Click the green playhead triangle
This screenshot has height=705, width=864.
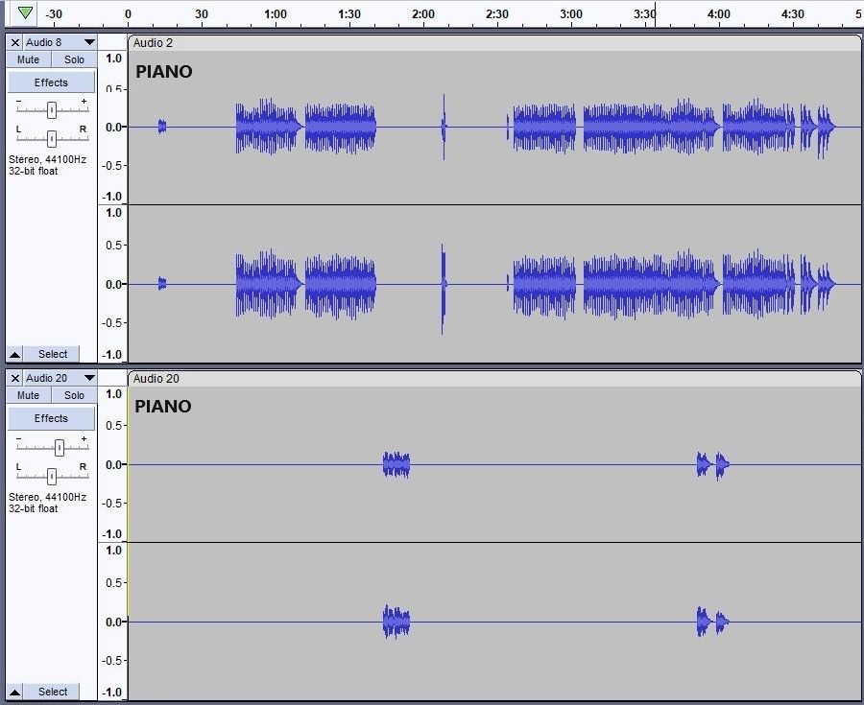[25, 13]
